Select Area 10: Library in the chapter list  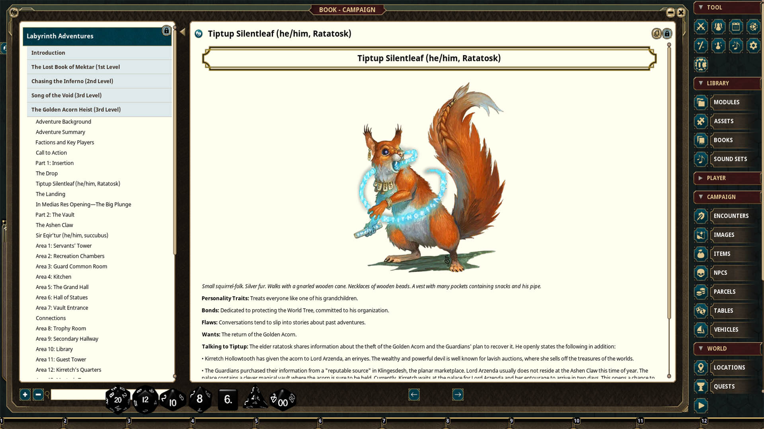tap(54, 349)
